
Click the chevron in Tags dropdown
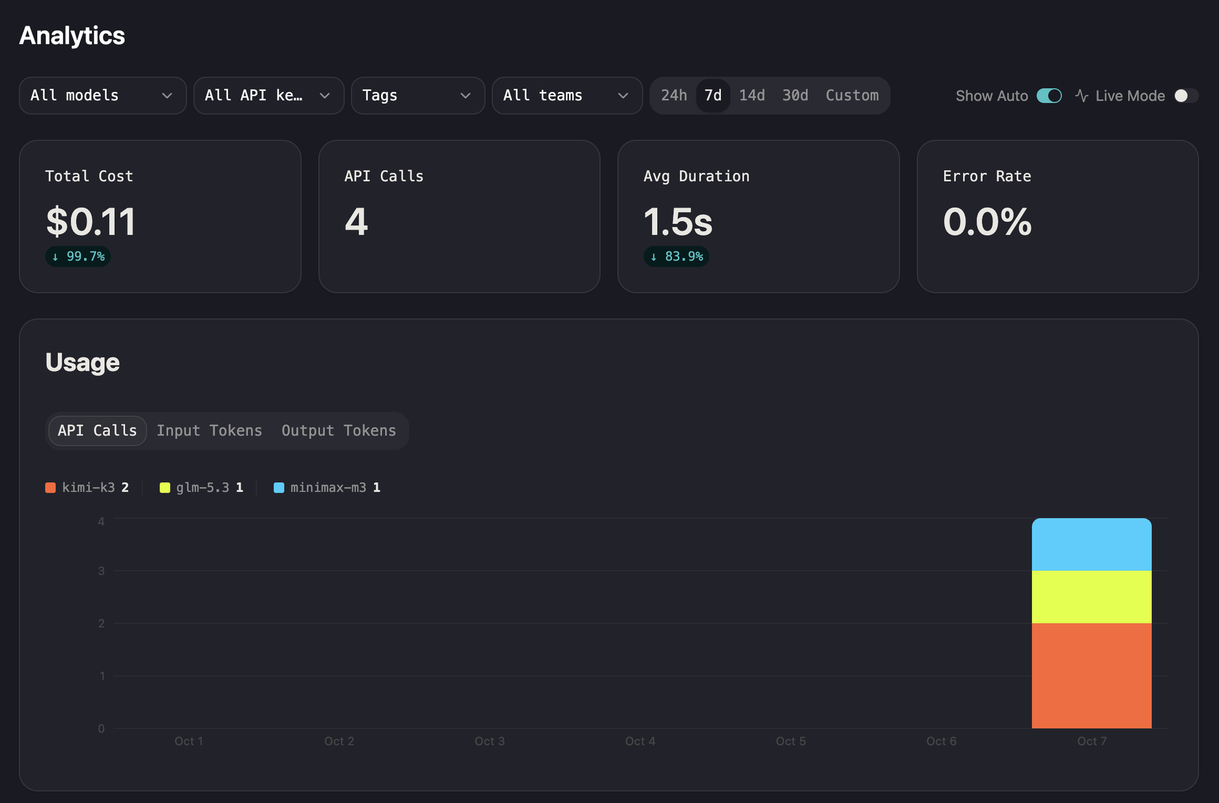click(x=466, y=96)
